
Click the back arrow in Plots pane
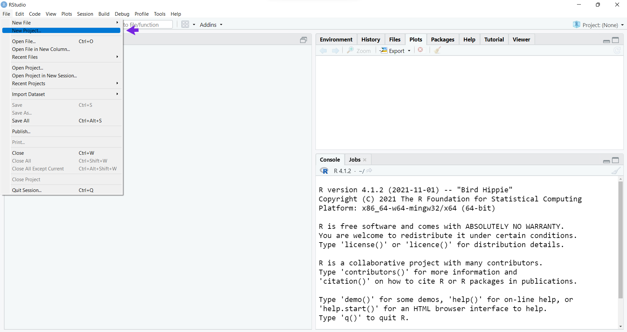click(x=323, y=51)
